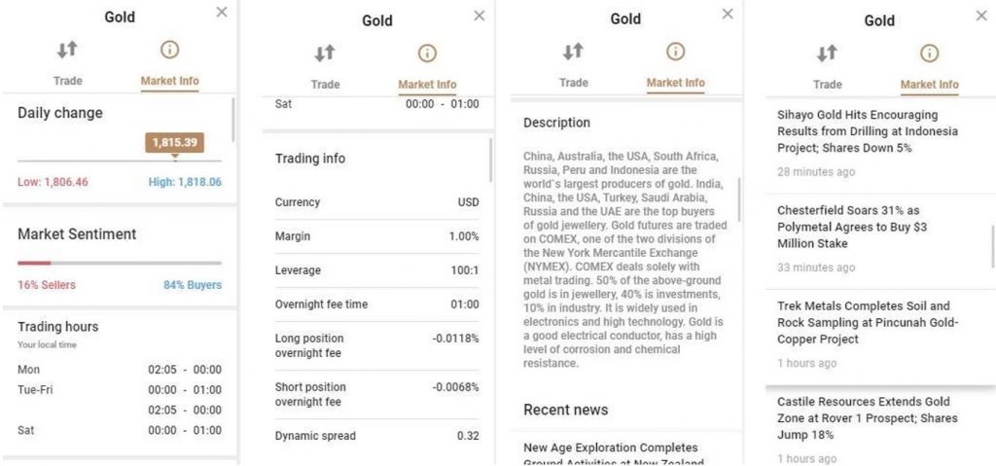Switch to Trade tab in first panel
996x466 pixels.
[68, 81]
